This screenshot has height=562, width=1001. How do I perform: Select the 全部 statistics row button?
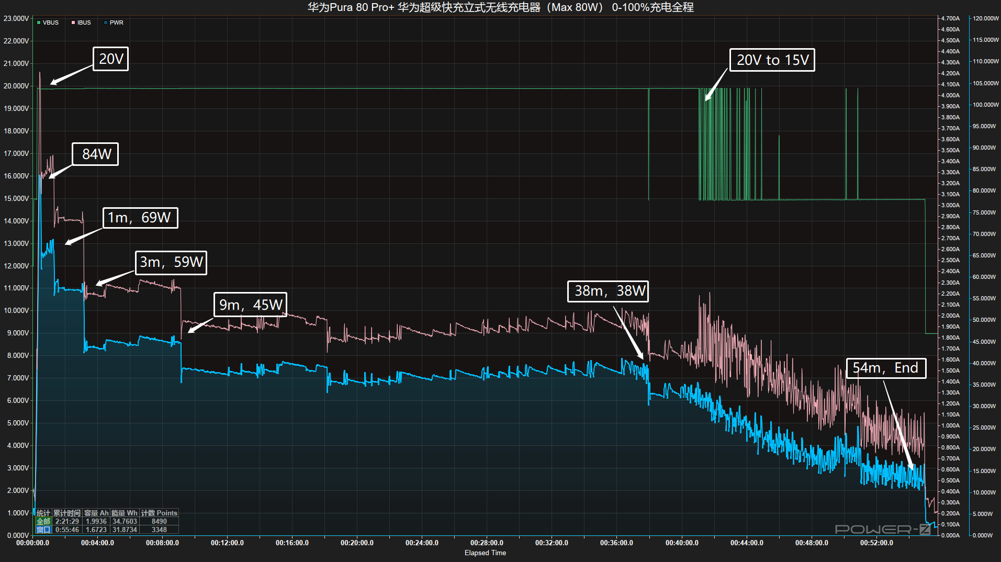coord(43,521)
